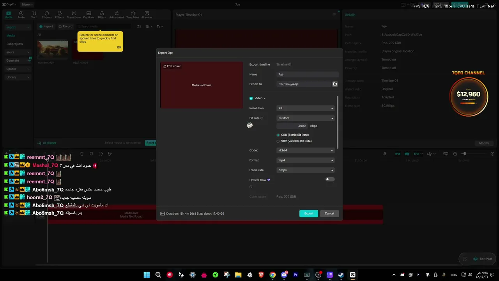Open Premiere Pro from the taskbar
Viewport: 499px width, 281px height.
(x=296, y=275)
